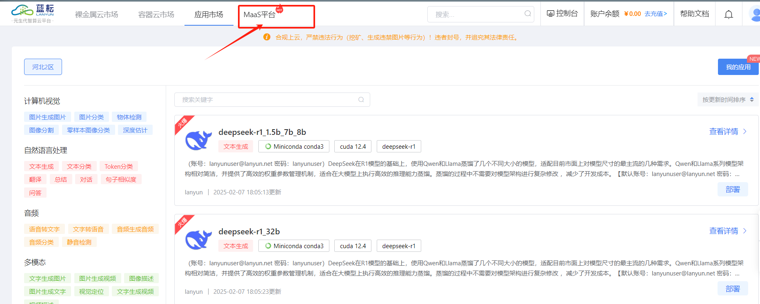This screenshot has width=760, height=304.
Task: Click the orange compliance warning icon
Action: 267,37
